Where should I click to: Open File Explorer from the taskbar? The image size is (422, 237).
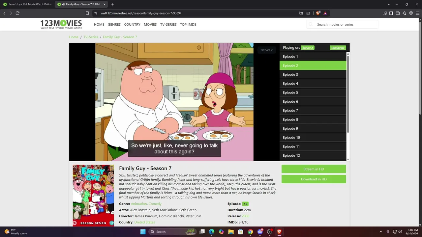click(x=231, y=232)
